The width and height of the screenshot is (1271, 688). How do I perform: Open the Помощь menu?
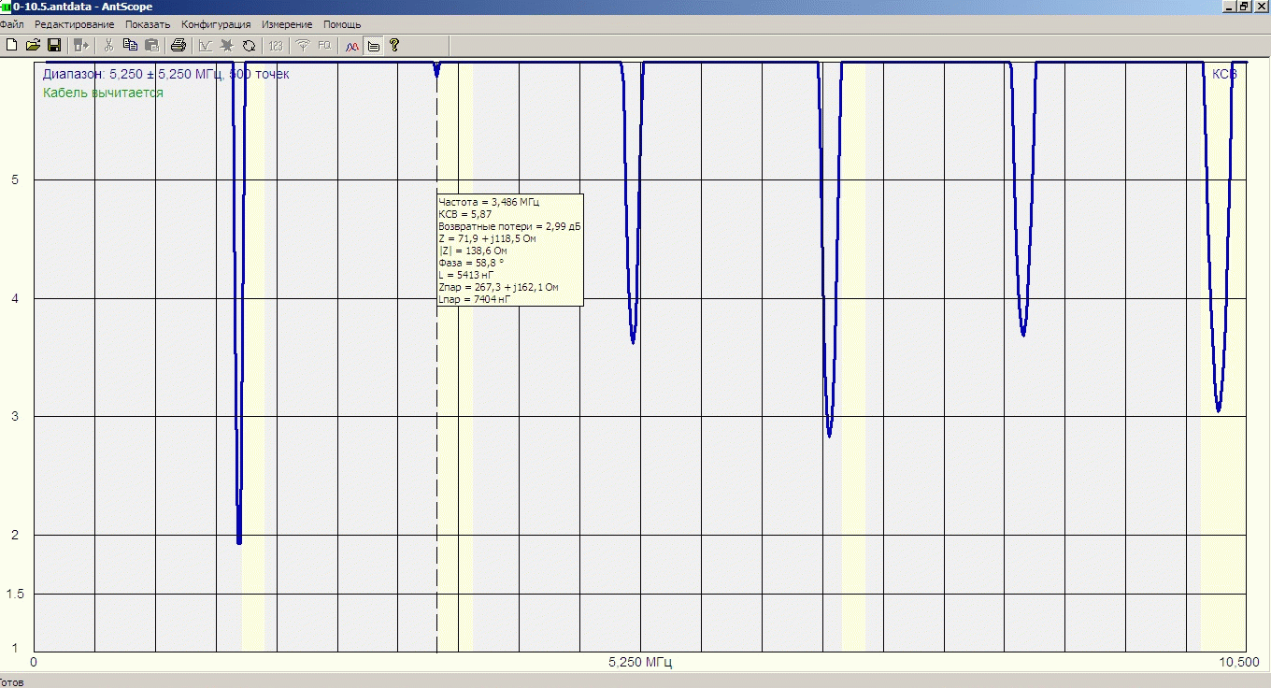pos(342,24)
